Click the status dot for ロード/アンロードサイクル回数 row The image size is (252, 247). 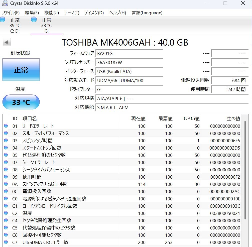point(6,206)
